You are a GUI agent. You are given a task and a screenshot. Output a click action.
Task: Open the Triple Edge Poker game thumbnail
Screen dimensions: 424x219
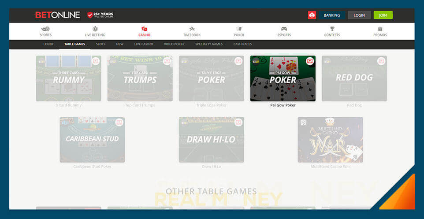[x=211, y=78]
